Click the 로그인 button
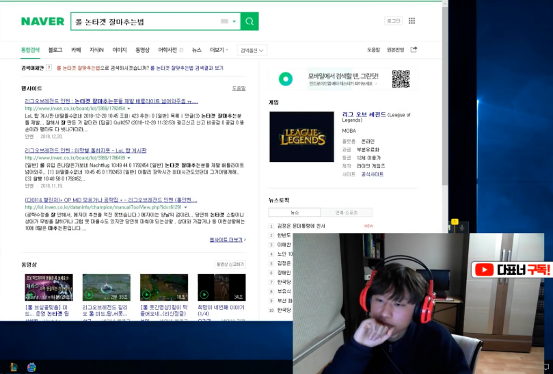 tap(393, 21)
